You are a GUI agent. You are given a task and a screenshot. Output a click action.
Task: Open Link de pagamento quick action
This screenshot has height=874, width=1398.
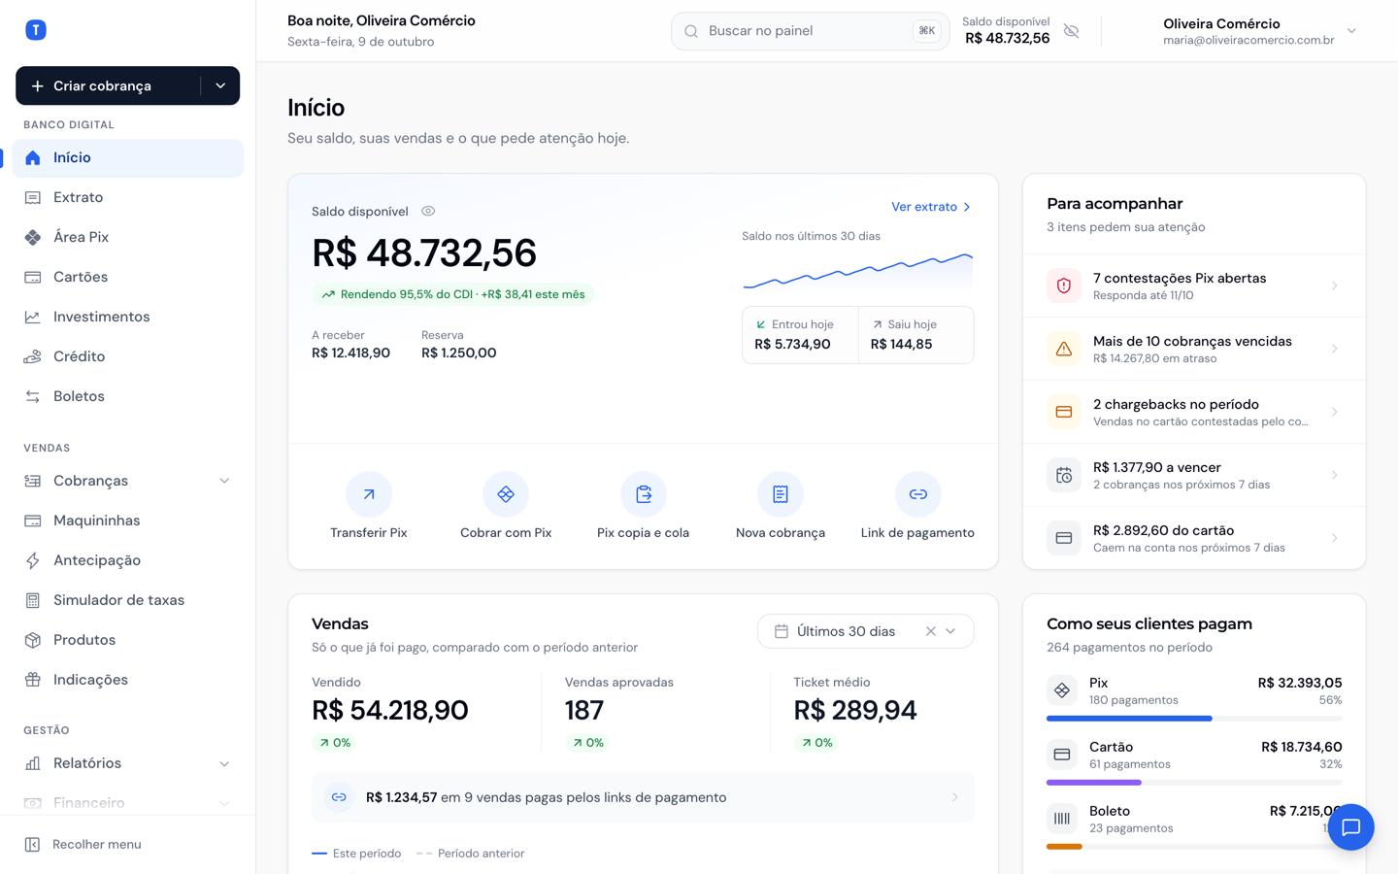coord(917,506)
